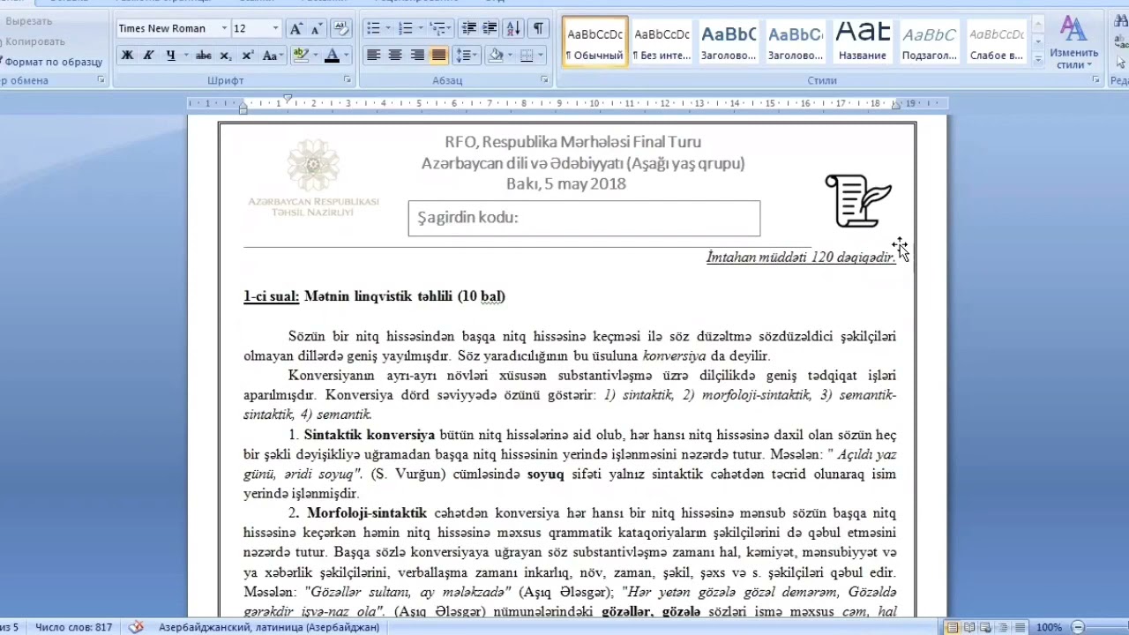Image resolution: width=1129 pixels, height=635 pixels.
Task: Toggle subscript formatting
Action: coord(226,56)
